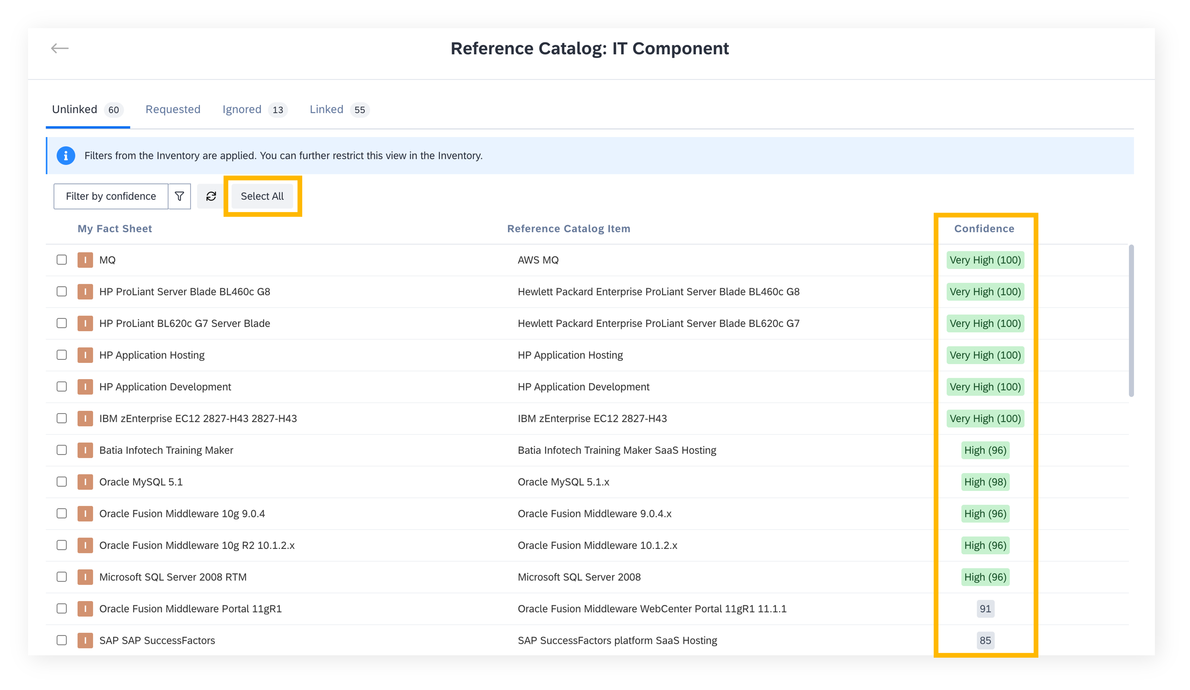The image size is (1190, 690).
Task: Sort by My Fact Sheet column header
Action: click(115, 229)
